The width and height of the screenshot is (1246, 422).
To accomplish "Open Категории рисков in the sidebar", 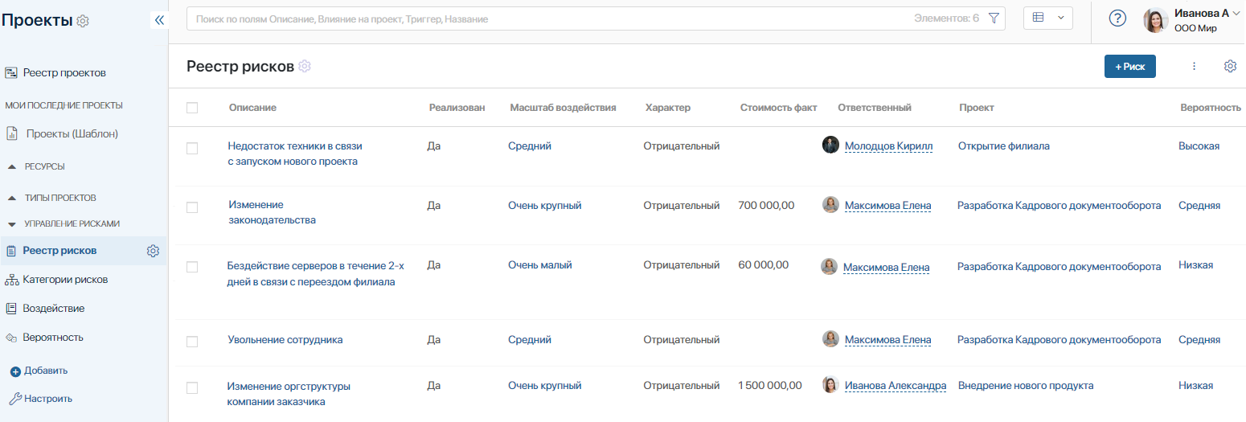I will click(x=65, y=280).
